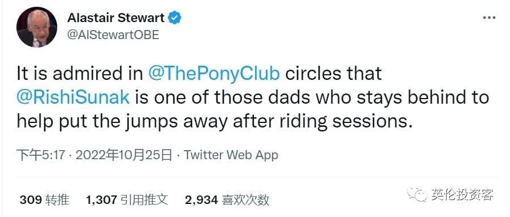The height and width of the screenshot is (217, 510).
Task: Click the WeChat logo watermark
Action: pyautogui.click(x=417, y=194)
